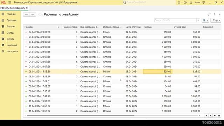Viewport: 224px width, 126px height.
Task: Select row dated 08.04.2024 17:35:17
Action: click(122, 91)
